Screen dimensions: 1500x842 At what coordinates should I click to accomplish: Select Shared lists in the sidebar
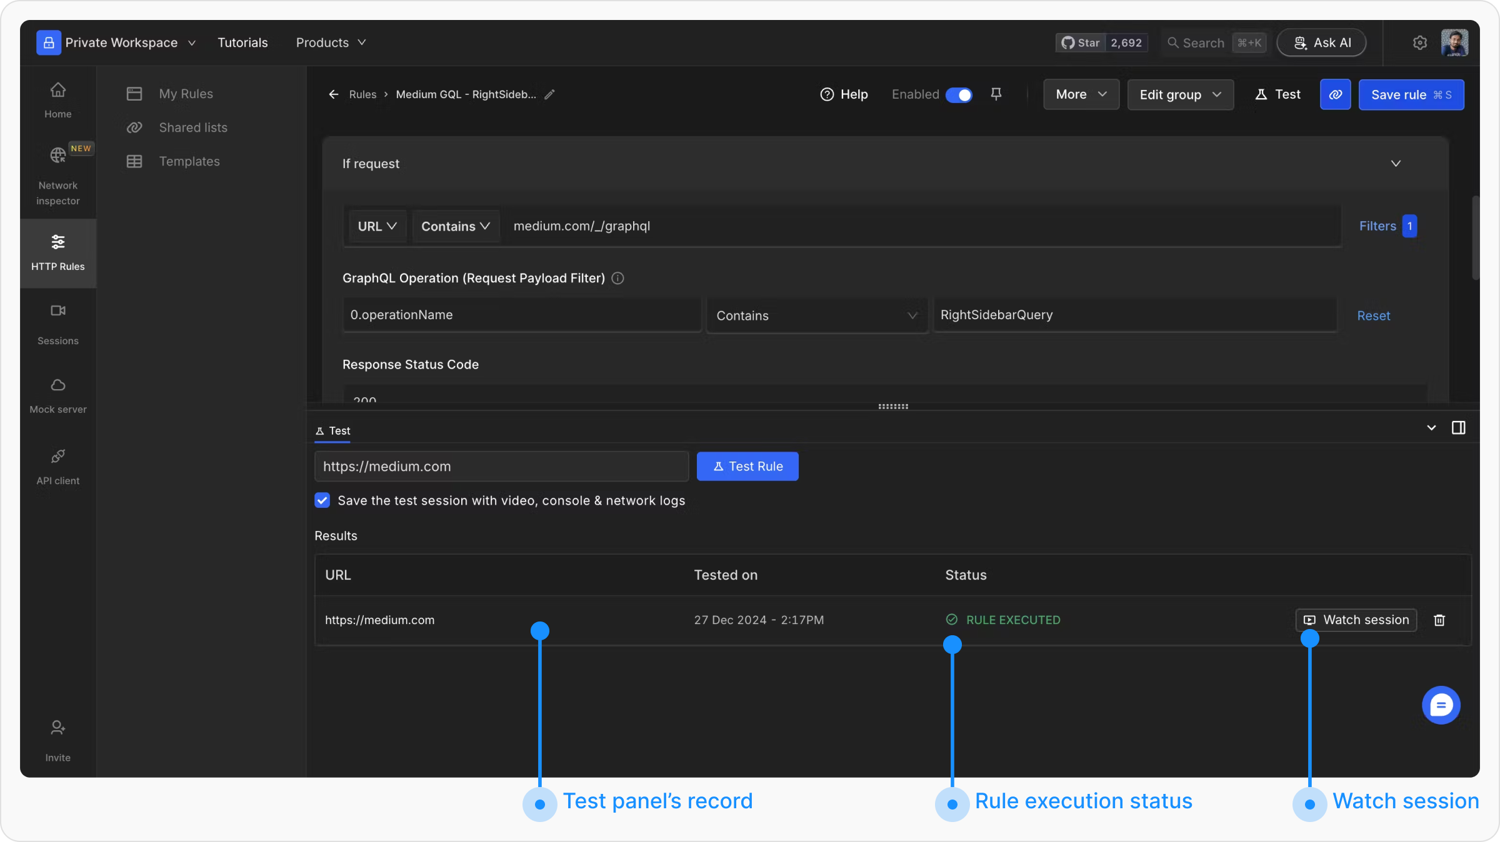click(x=193, y=127)
